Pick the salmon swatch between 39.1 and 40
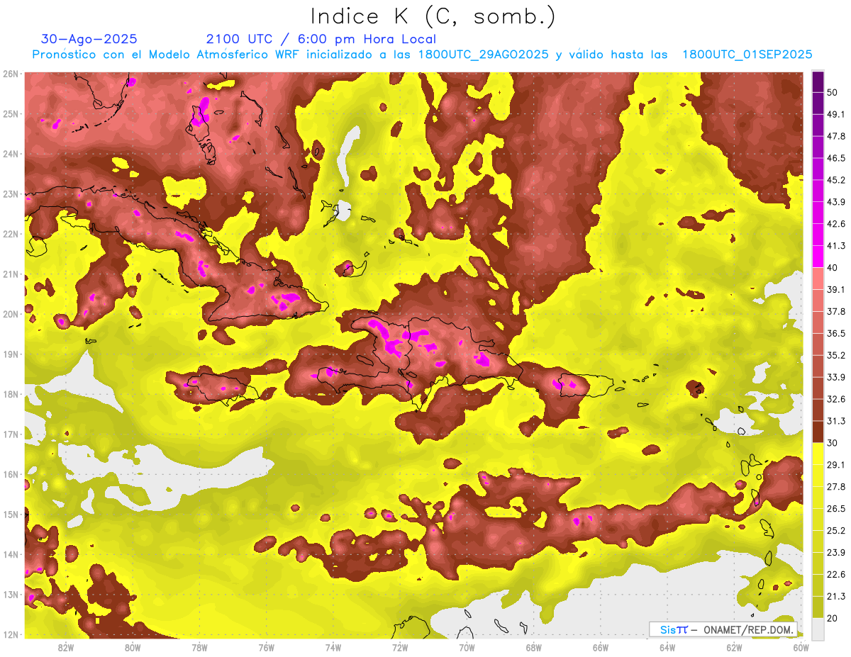The image size is (851, 657). (818, 279)
